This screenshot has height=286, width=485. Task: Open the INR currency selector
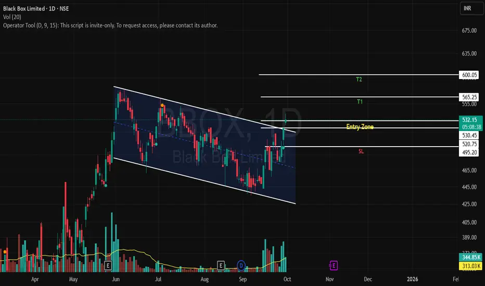pos(471,8)
